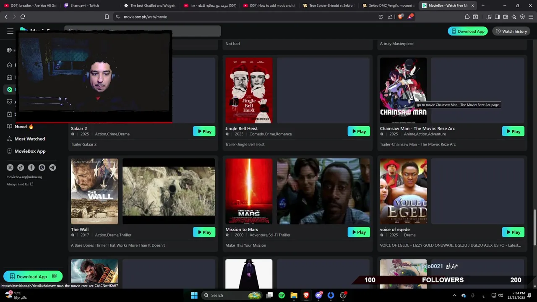Open the TV shows icon in sidebar

click(9, 77)
